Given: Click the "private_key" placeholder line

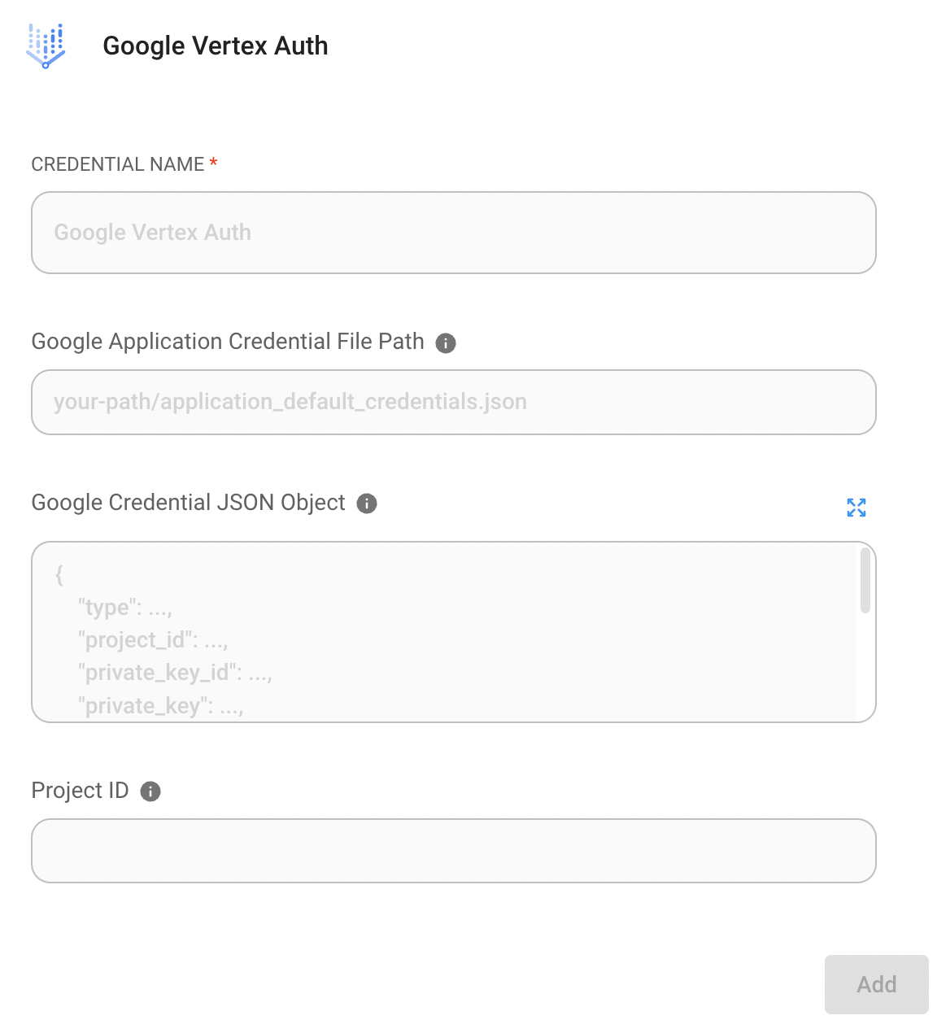Looking at the screenshot, I should click(160, 706).
